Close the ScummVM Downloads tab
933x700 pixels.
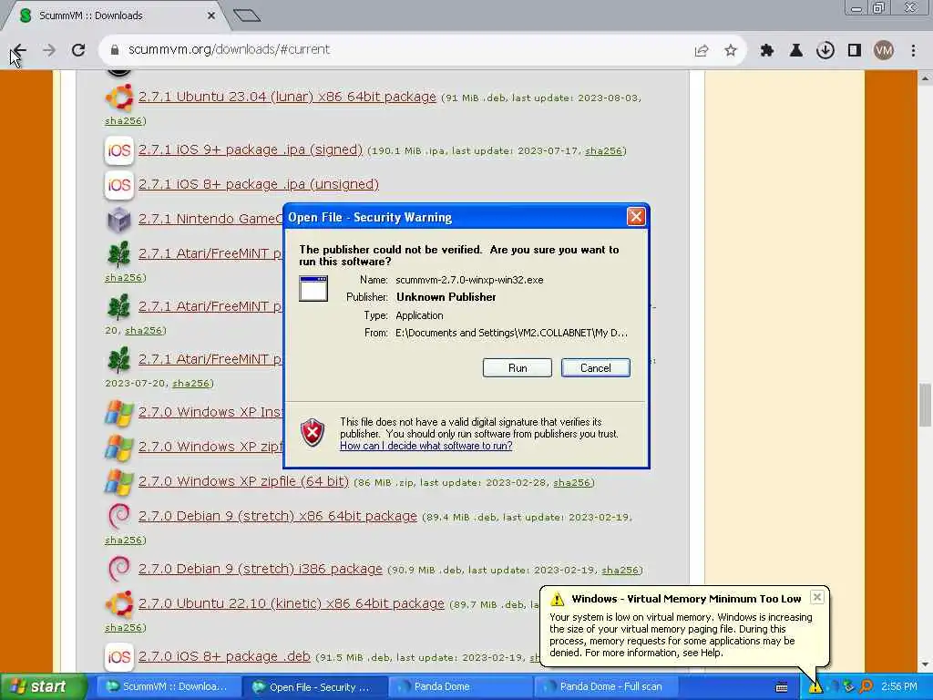[x=210, y=15]
